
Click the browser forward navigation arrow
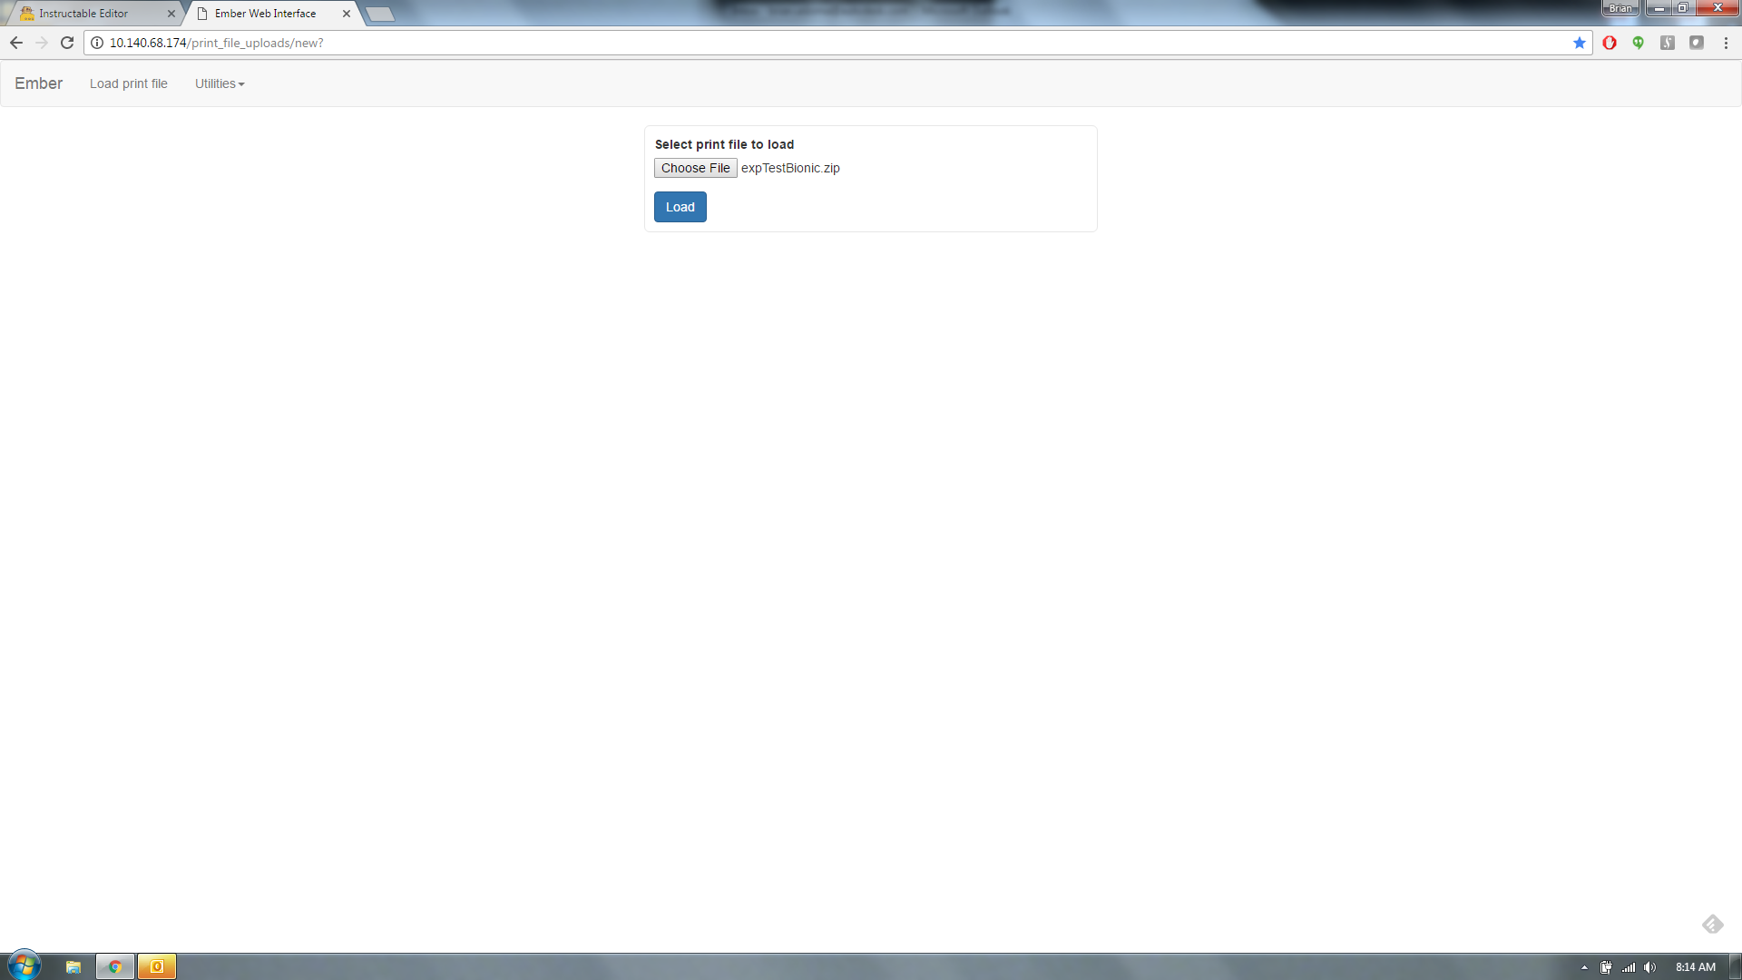[x=41, y=43]
